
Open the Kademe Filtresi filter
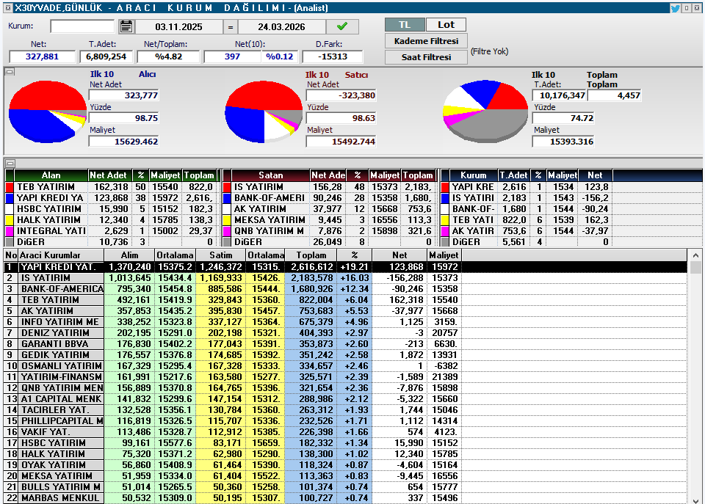[426, 41]
